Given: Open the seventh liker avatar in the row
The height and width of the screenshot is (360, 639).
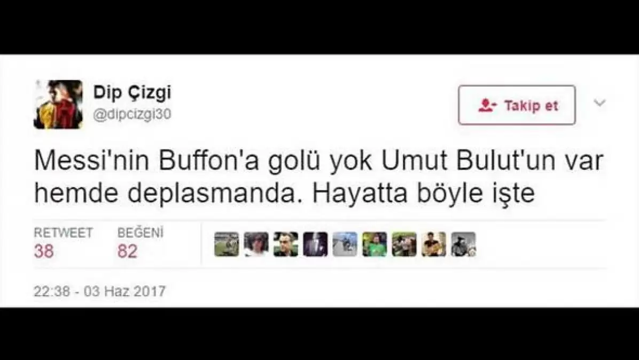Looking at the screenshot, I should 404,244.
